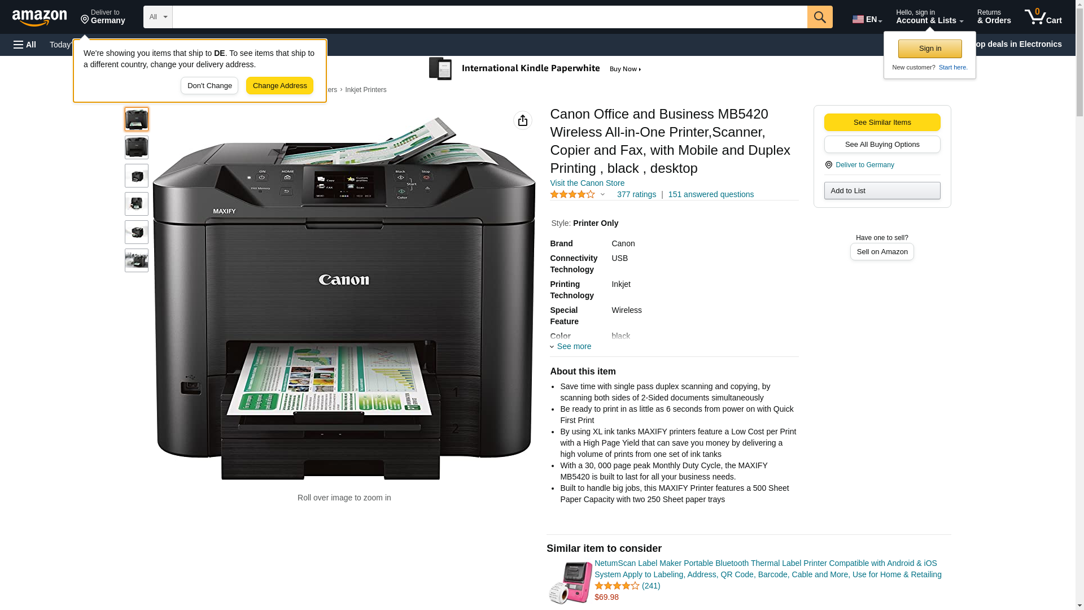
Task: Click the yellow Sign in button
Action: 930,49
